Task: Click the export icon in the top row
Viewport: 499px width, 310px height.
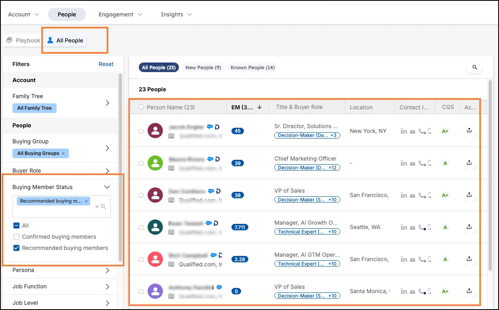Action: pyautogui.click(x=469, y=131)
